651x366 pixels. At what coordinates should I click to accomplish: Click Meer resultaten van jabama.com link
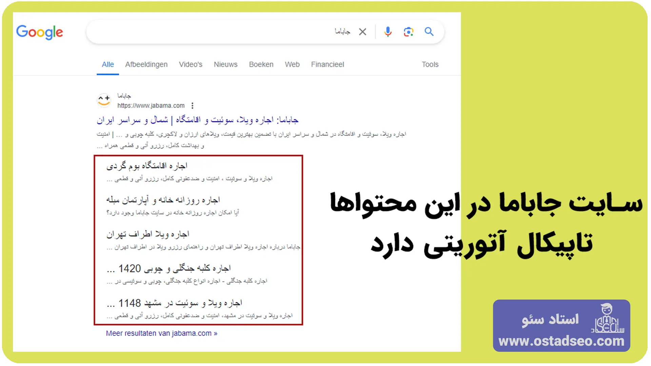(x=162, y=333)
